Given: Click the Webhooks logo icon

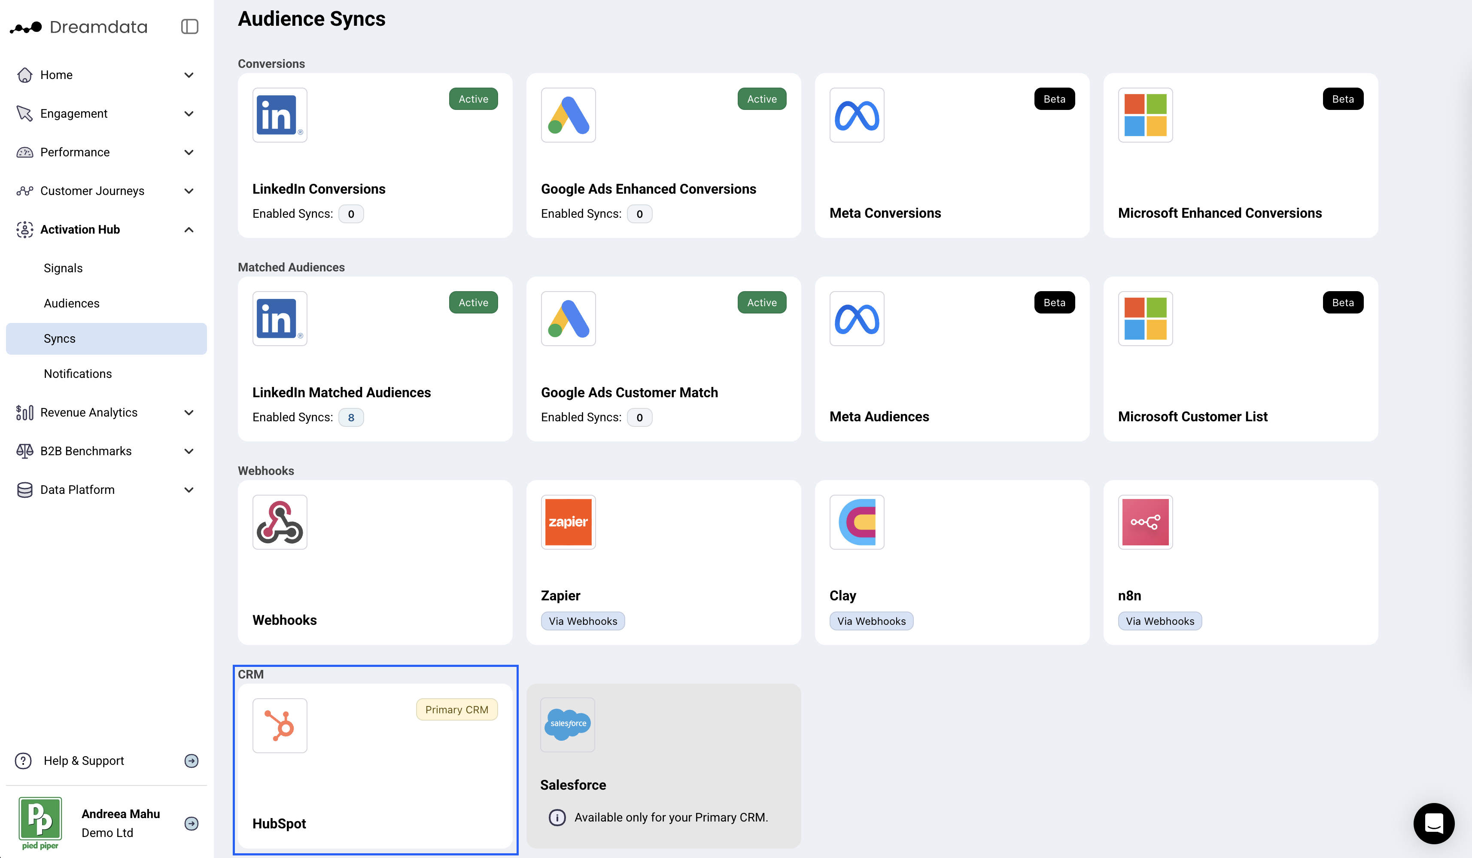Looking at the screenshot, I should pyautogui.click(x=279, y=522).
